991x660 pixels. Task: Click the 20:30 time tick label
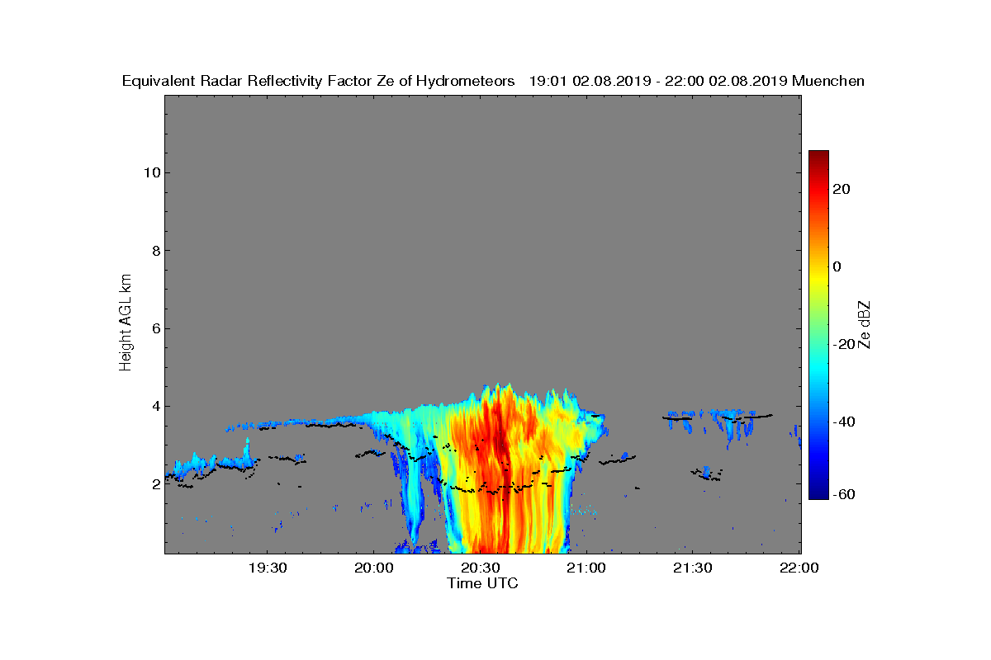480,568
